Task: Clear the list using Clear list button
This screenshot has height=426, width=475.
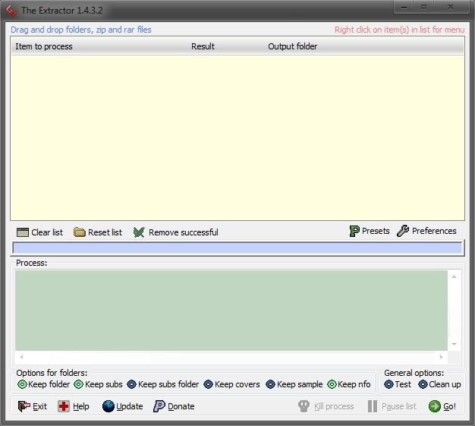Action: (x=39, y=232)
